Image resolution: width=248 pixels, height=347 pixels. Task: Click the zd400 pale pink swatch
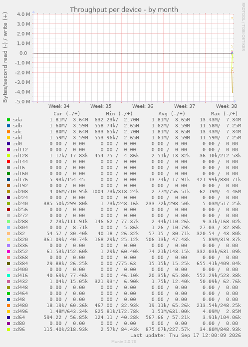8,270
